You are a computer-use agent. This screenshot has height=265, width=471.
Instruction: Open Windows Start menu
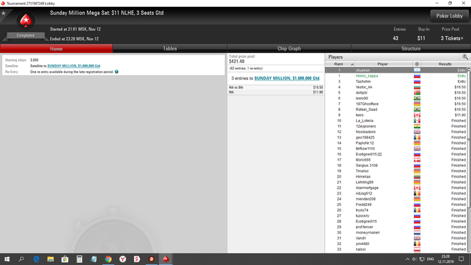(7, 259)
